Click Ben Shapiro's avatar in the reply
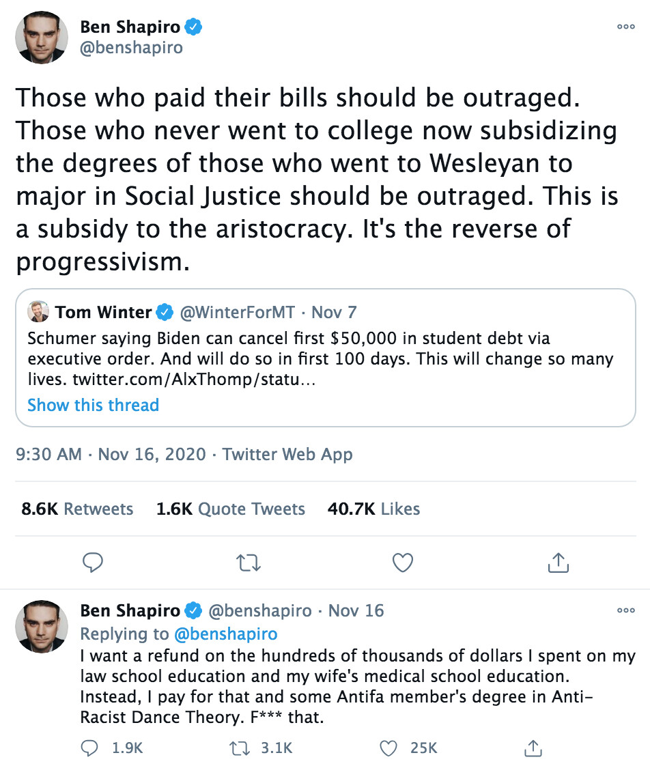Screen dimensions: 650x766 coord(42,627)
